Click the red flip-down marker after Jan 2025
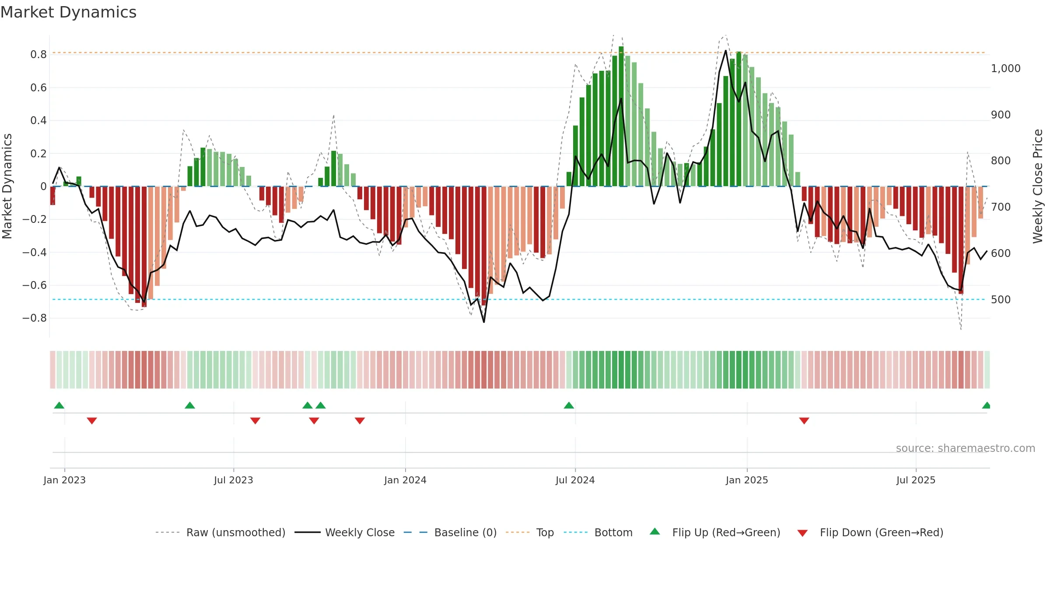 tap(804, 420)
